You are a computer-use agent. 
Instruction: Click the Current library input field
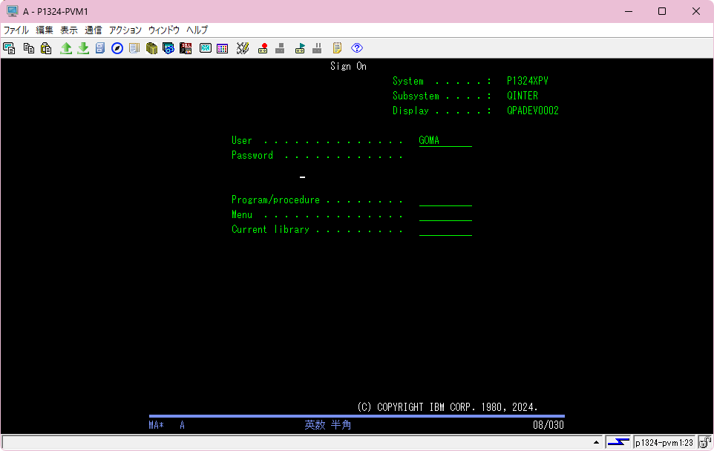445,230
